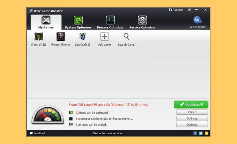Click '23 items can be optimized' text
The height and width of the screenshot is (144, 237).
(x=92, y=112)
